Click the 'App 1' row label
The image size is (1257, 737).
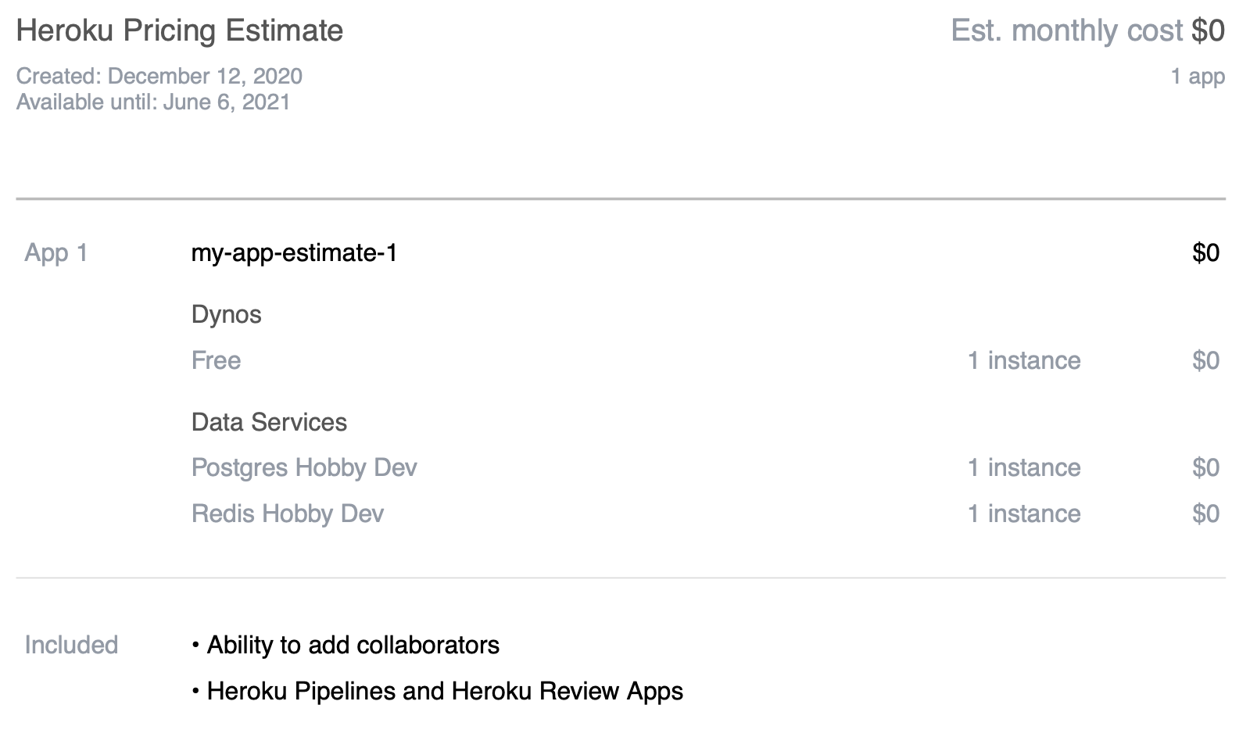[56, 252]
